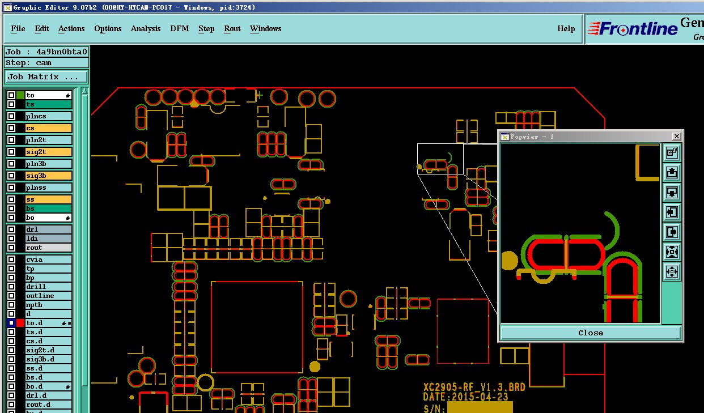Uncheck the to.d layer checkbox
704x413 pixels.
coord(11,323)
